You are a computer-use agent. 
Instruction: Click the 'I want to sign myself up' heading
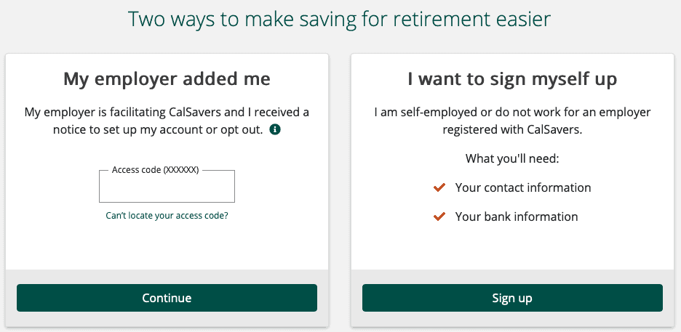click(x=512, y=79)
